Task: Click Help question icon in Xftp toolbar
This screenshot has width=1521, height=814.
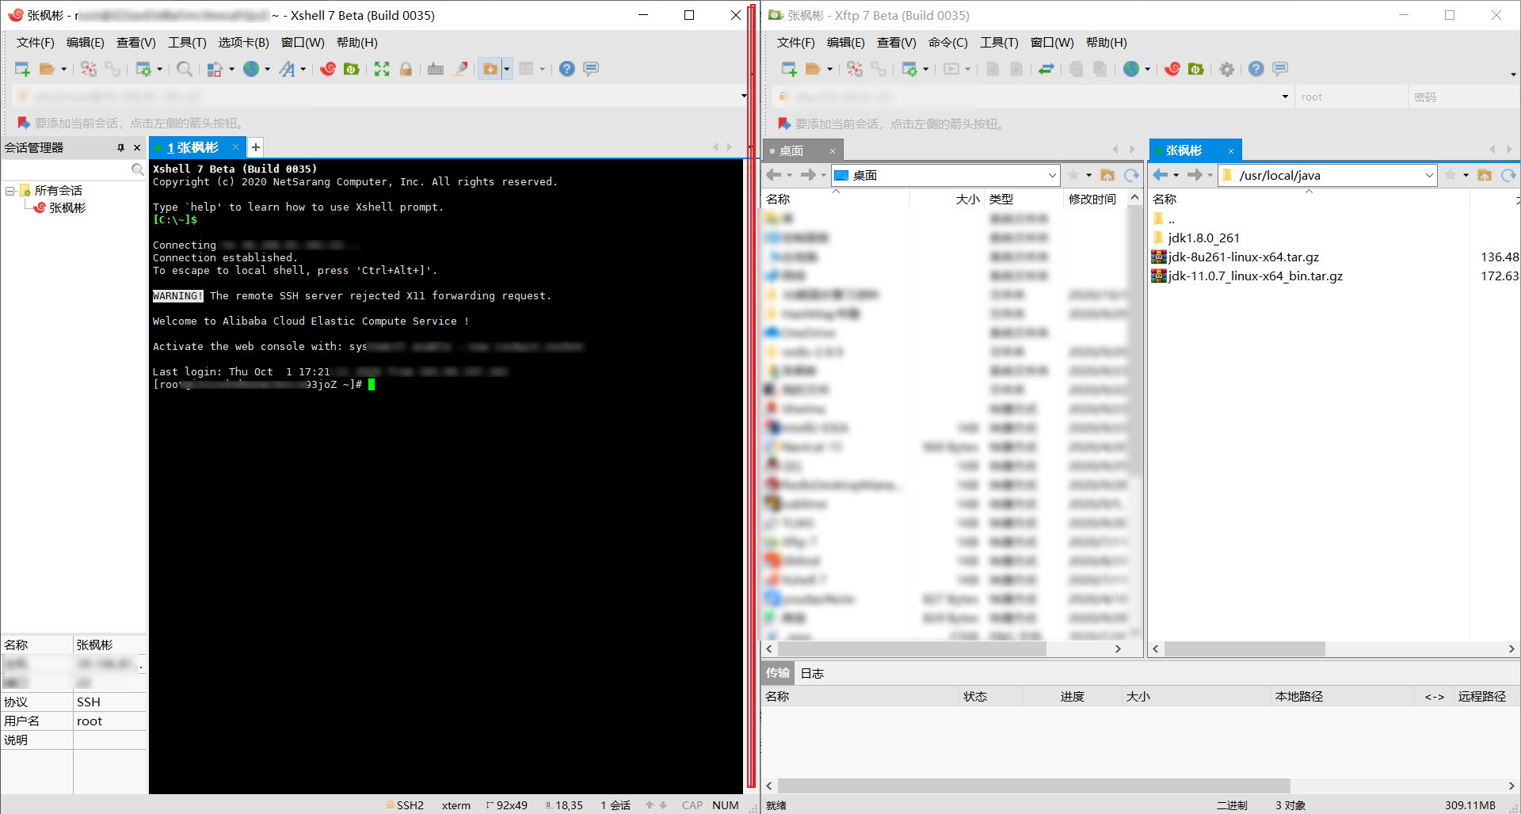Action: pos(1256,69)
